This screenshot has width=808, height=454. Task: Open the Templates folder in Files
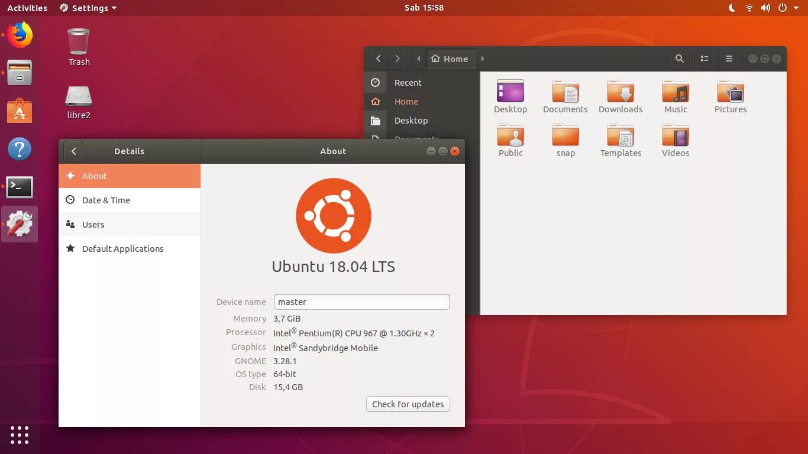[x=620, y=141]
